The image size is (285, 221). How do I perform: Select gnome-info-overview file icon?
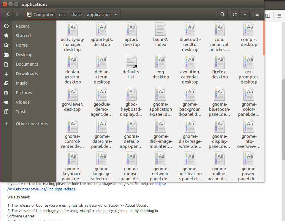249,126
